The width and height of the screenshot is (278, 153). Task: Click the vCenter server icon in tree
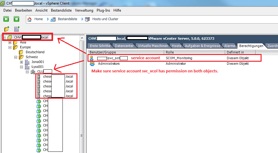coord(10,38)
